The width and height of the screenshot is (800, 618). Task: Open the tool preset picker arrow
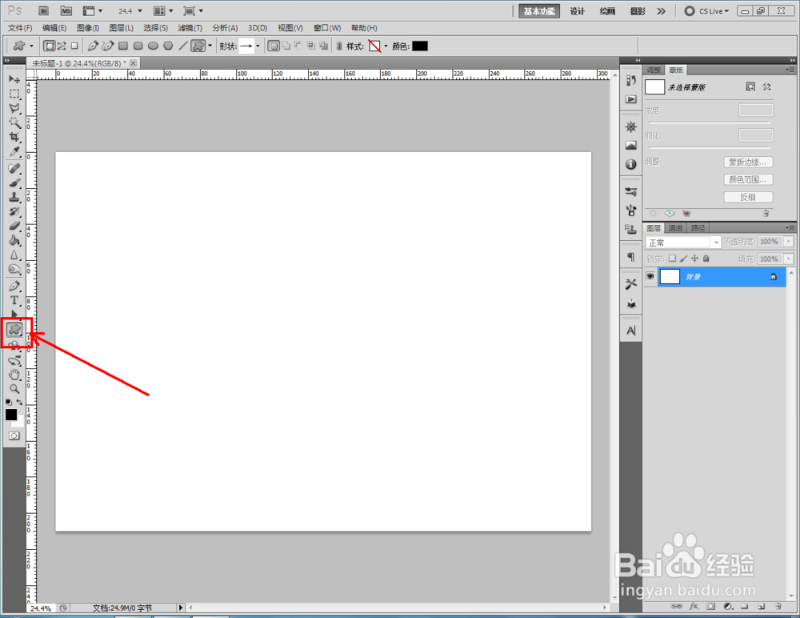(x=32, y=46)
